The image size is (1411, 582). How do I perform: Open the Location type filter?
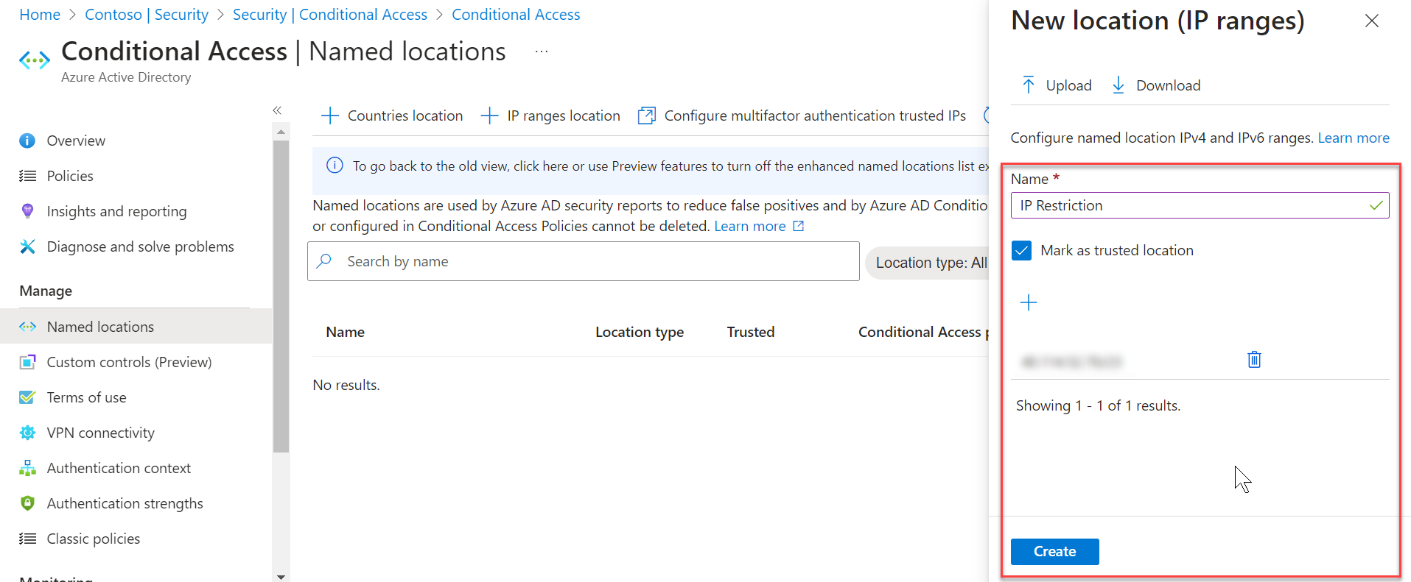point(930,263)
